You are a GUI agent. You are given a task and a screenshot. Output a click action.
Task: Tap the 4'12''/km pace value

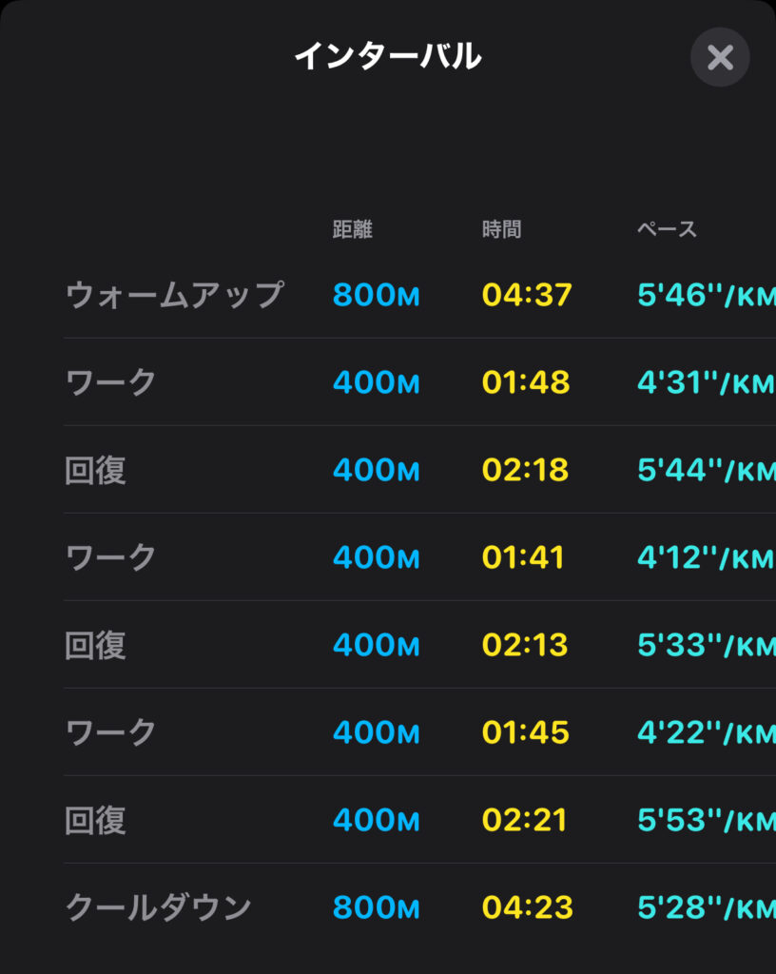point(707,557)
